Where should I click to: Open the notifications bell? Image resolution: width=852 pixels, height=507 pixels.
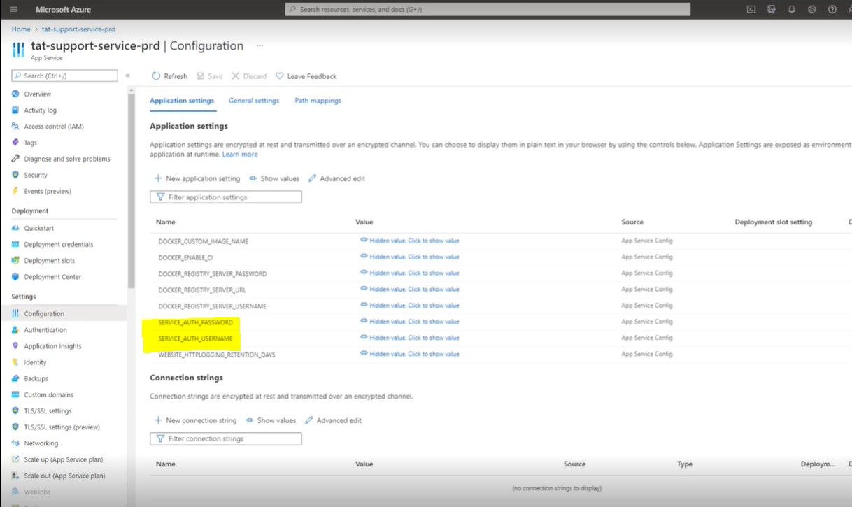pos(792,9)
